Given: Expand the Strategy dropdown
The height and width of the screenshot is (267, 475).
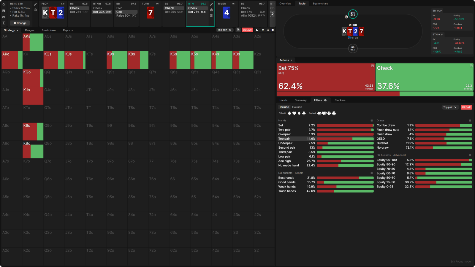Looking at the screenshot, I should pyautogui.click(x=11, y=30).
